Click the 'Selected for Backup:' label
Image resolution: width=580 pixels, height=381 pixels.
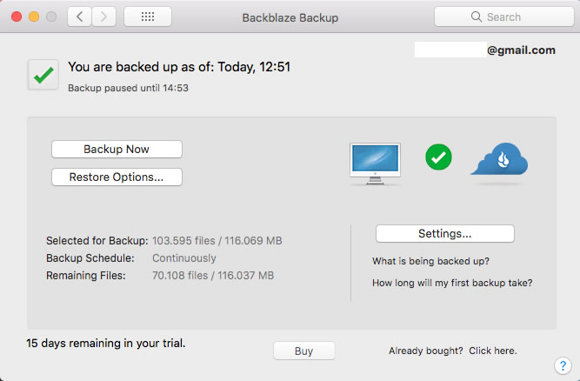97,240
